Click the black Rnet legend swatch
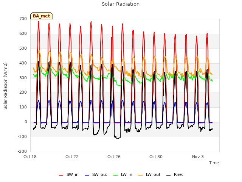Viewport: 242px width, 182px height. (x=169, y=175)
